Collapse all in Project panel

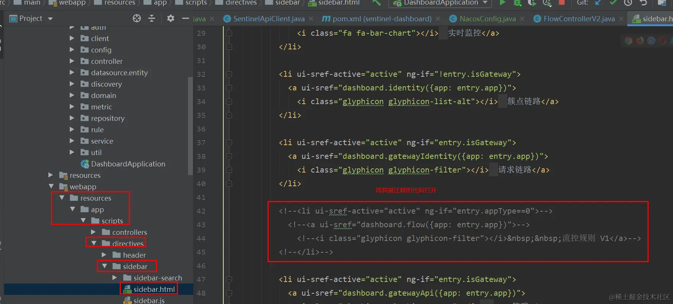coord(152,18)
